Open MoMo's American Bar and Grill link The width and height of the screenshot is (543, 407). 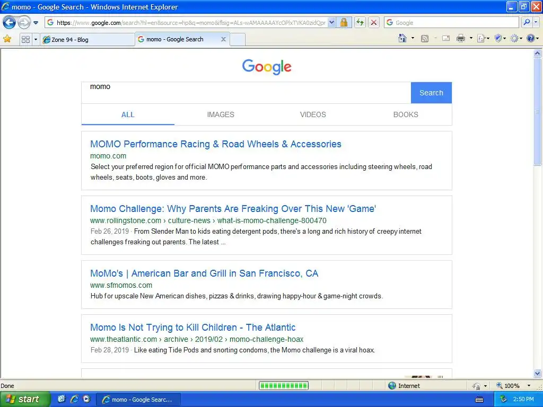204,273
